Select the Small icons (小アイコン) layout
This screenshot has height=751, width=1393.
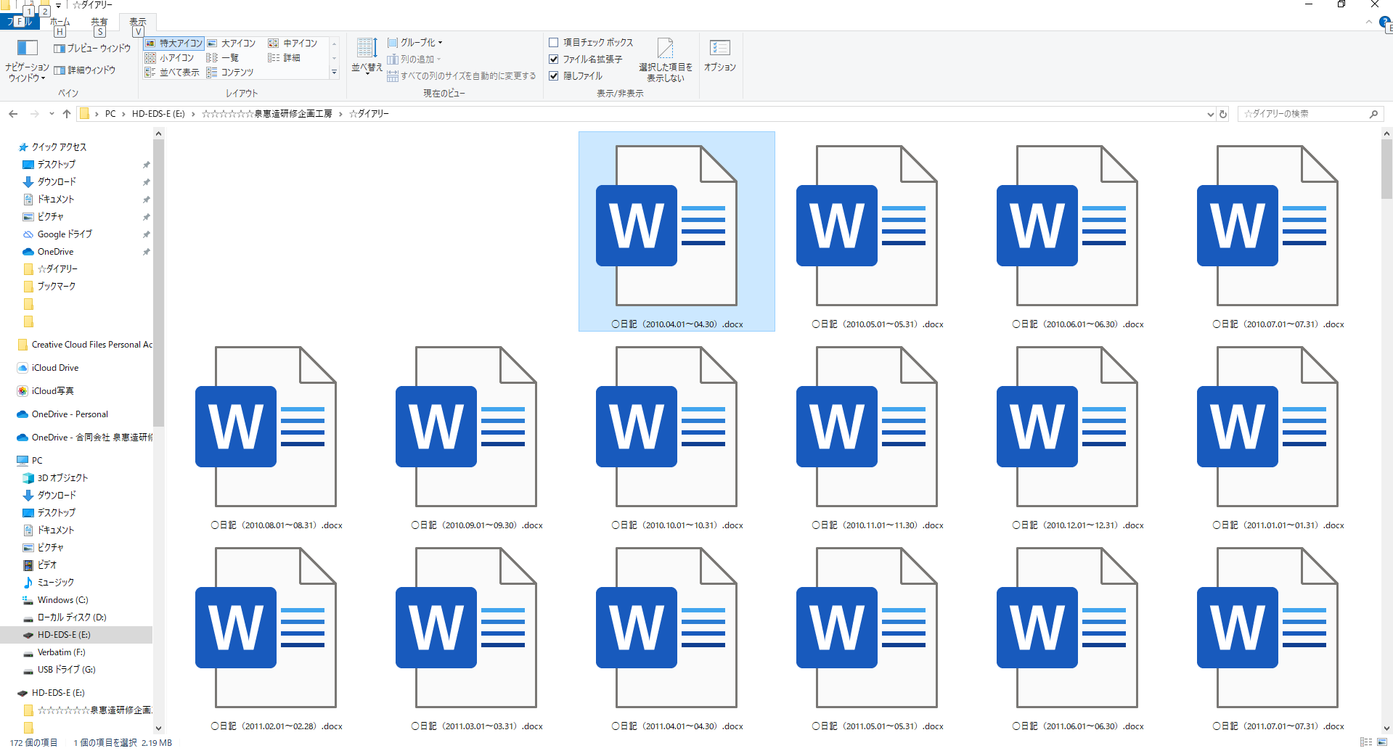(x=170, y=58)
